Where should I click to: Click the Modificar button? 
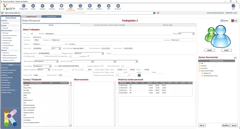(x=225, y=125)
